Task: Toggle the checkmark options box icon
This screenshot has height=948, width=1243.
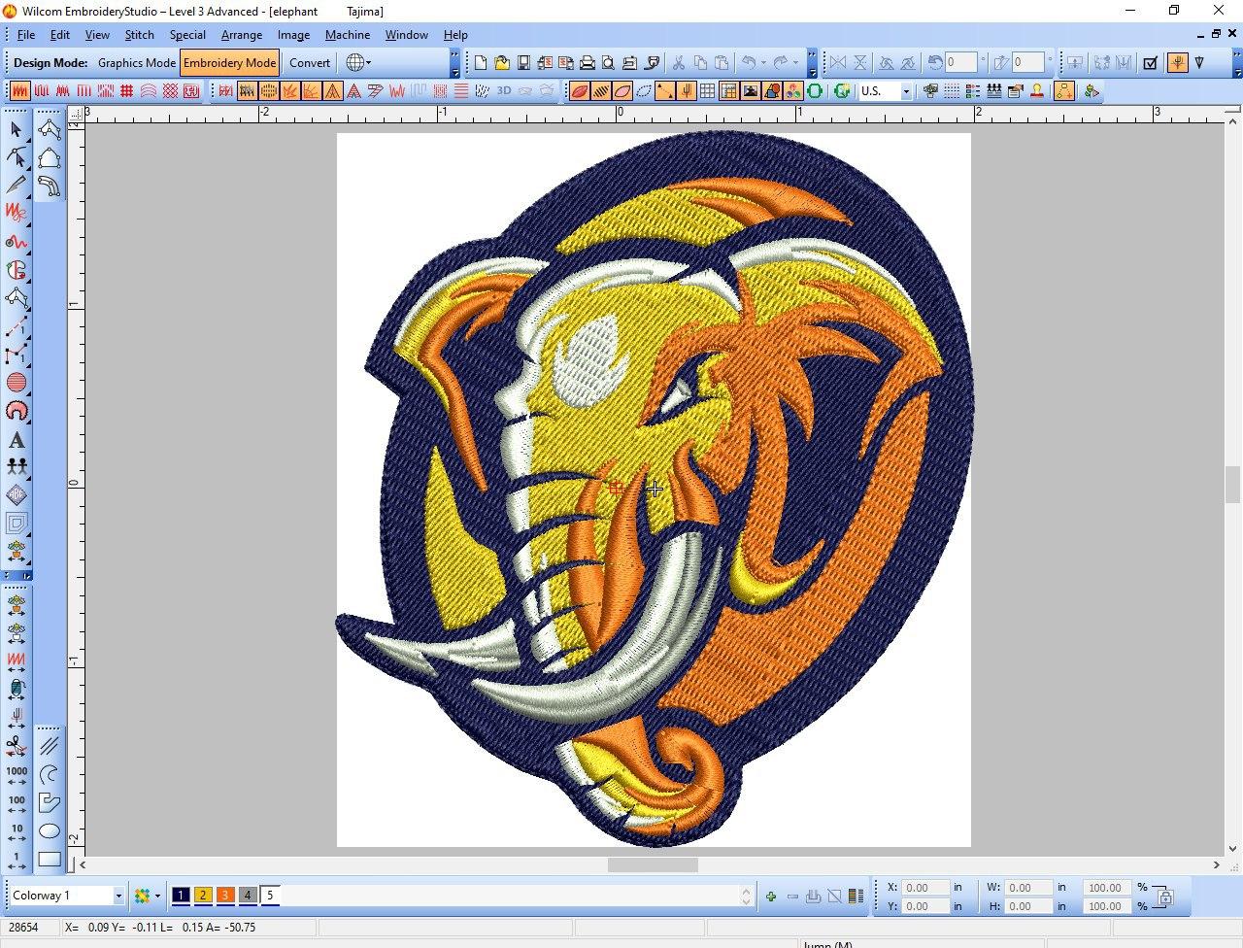Action: click(1150, 63)
